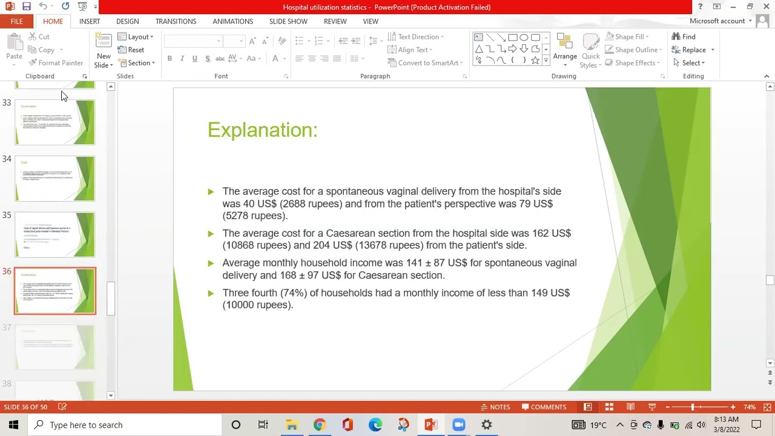
Task: Toggle Bold formatting
Action: (170, 59)
